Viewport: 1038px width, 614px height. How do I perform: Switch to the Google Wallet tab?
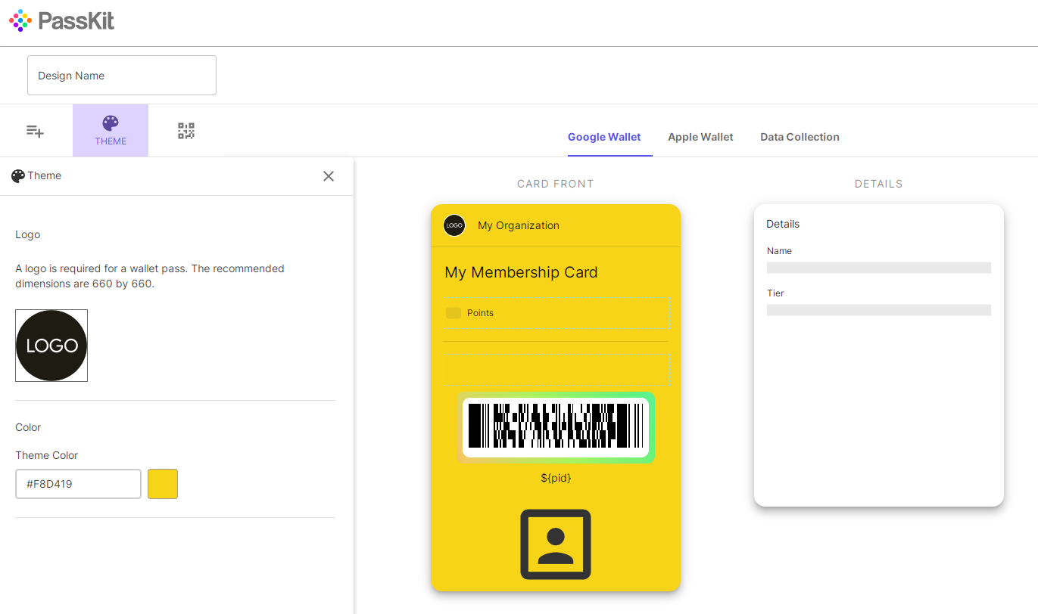(x=604, y=137)
